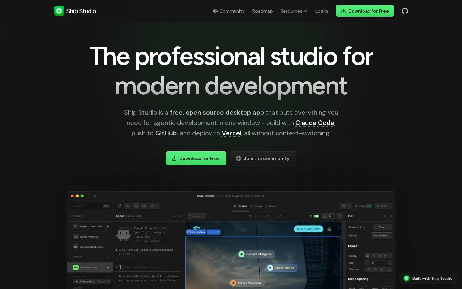Click the Ship Studio logo
This screenshot has height=289, width=462.
(x=75, y=11)
